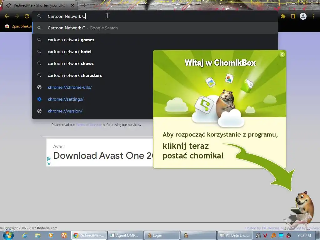
Task: Open the new tab plus button
Action: pos(84,5)
